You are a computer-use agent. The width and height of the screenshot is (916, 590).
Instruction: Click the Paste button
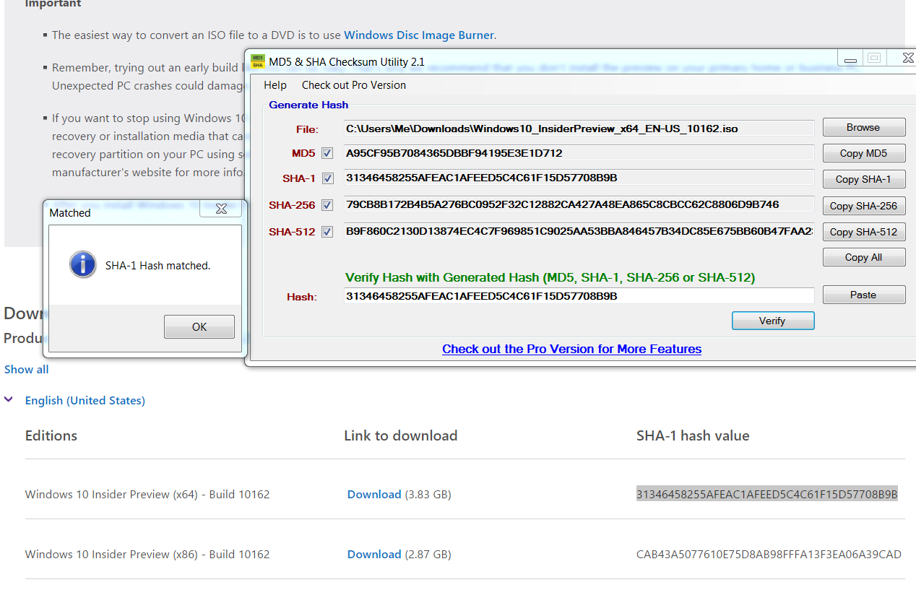(x=864, y=295)
